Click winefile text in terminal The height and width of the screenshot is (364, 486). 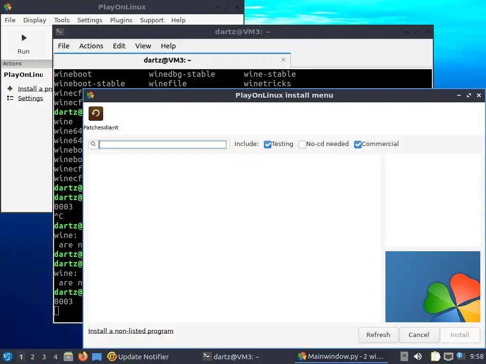(x=168, y=83)
